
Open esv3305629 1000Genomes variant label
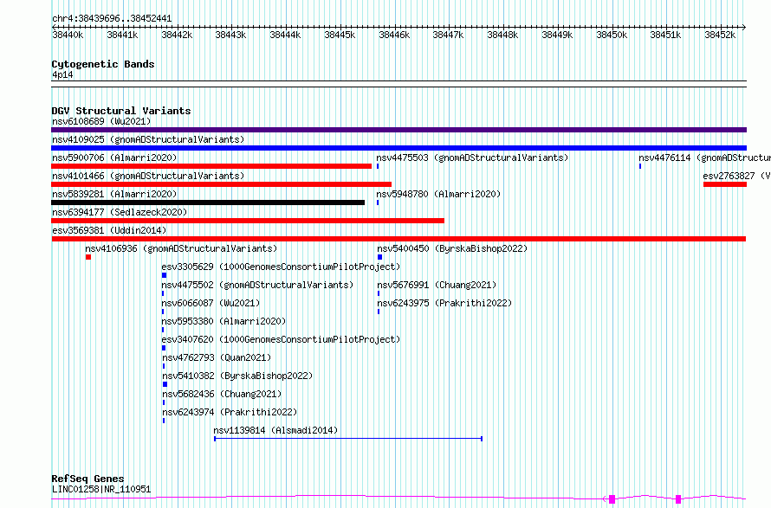(x=281, y=267)
